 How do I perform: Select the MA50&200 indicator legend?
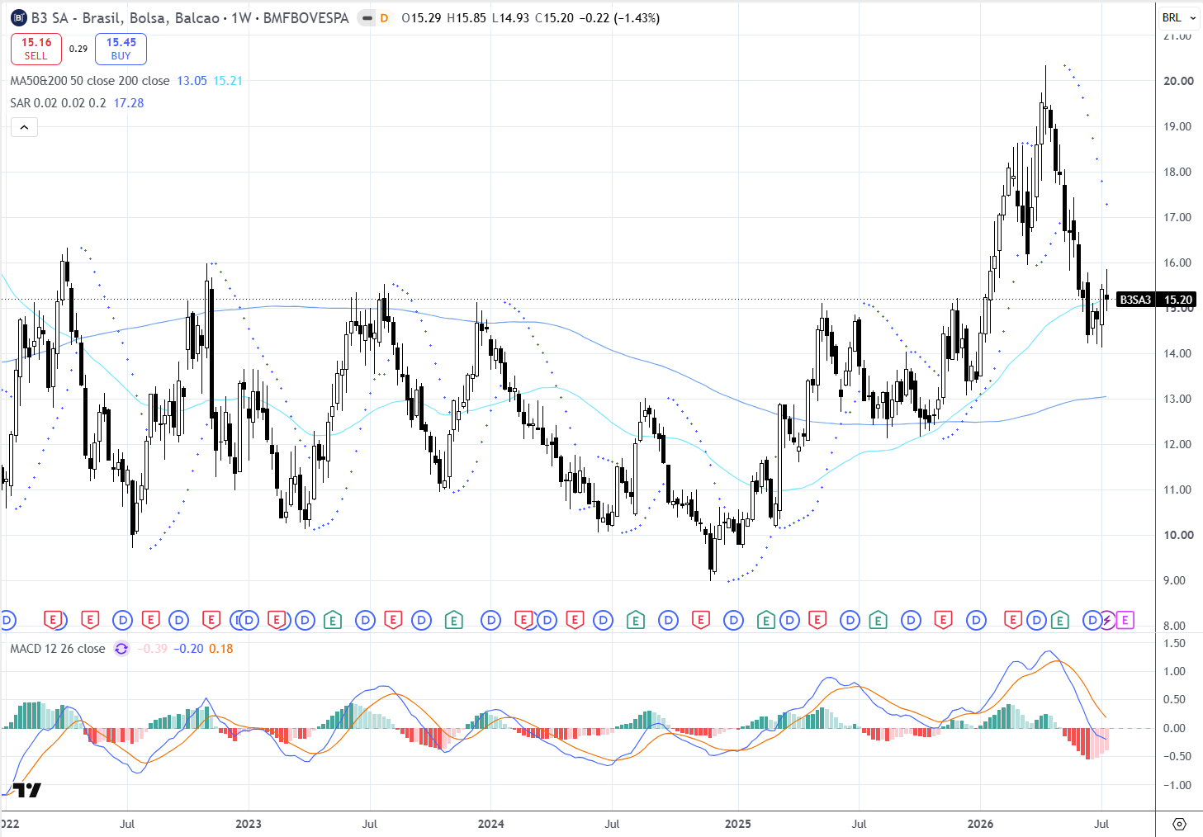point(89,81)
